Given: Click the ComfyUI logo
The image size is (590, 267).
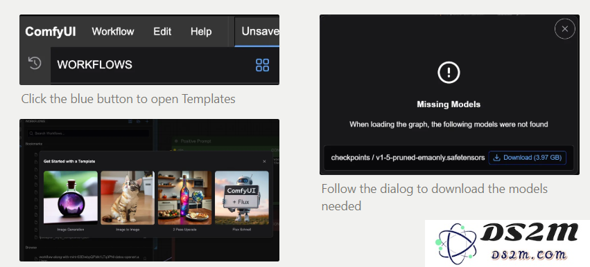Looking at the screenshot, I should point(51,32).
